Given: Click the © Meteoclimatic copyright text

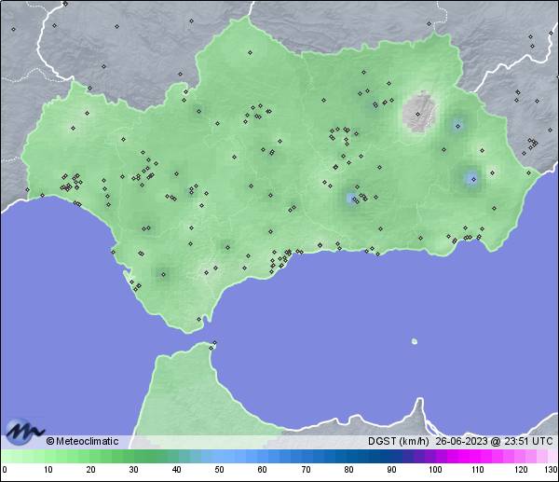Looking at the screenshot, I should coord(82,442).
